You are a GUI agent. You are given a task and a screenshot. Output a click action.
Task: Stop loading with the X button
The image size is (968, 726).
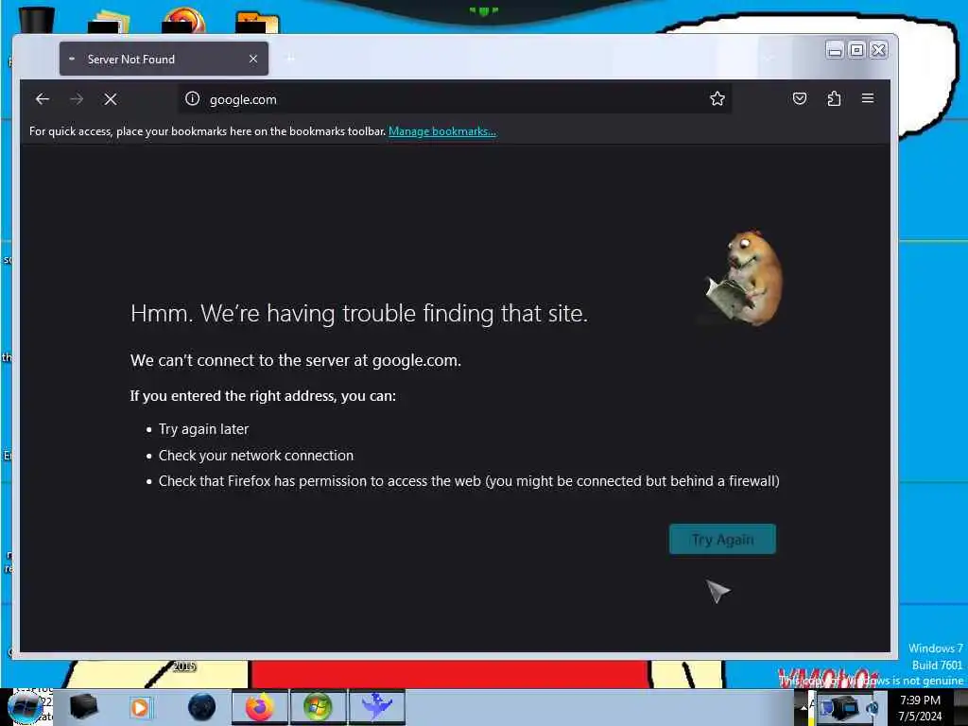click(x=111, y=98)
